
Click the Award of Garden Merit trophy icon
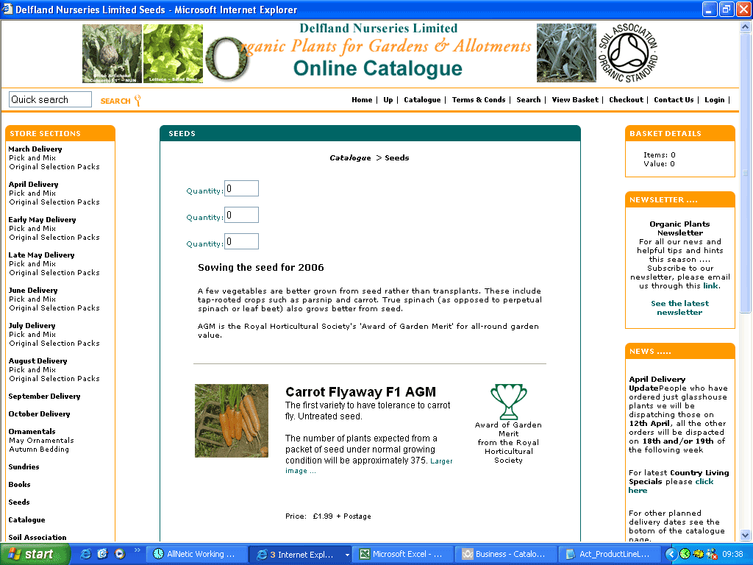[x=508, y=401]
